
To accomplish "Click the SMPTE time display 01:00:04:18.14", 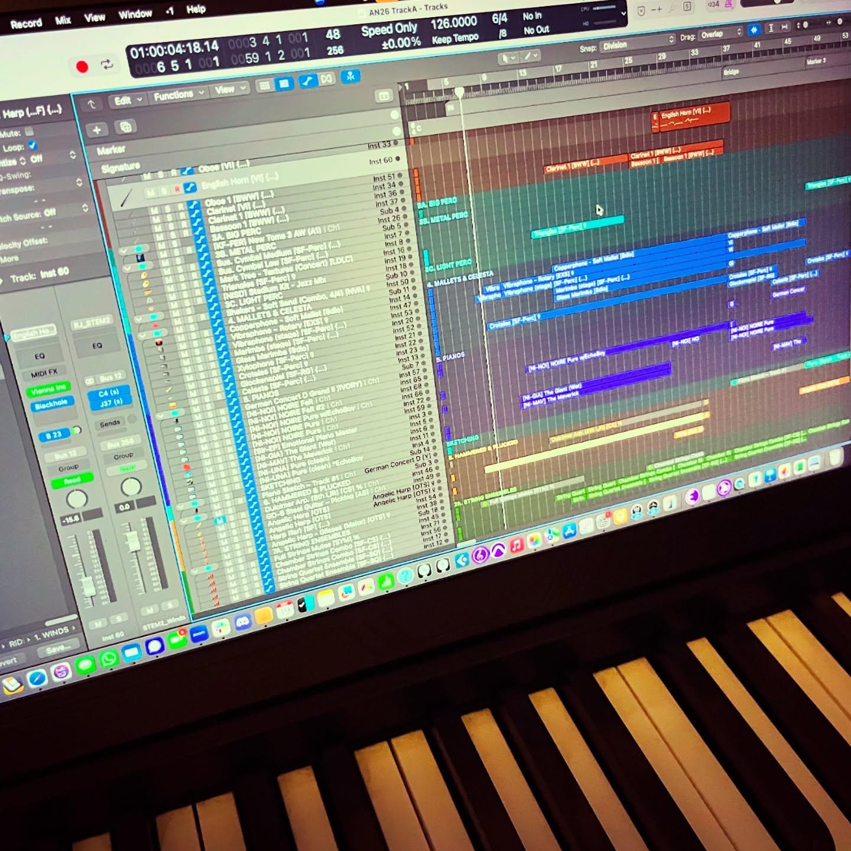I will tap(174, 49).
